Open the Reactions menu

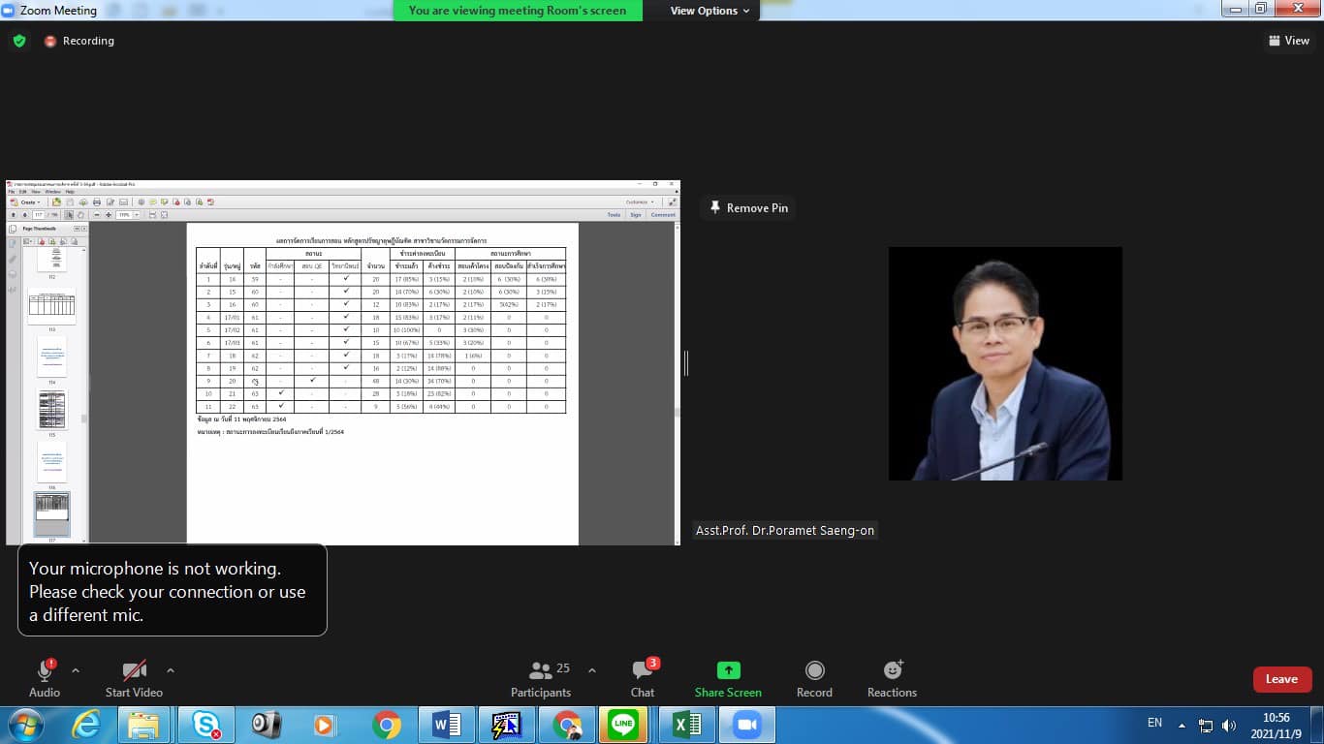point(892,670)
